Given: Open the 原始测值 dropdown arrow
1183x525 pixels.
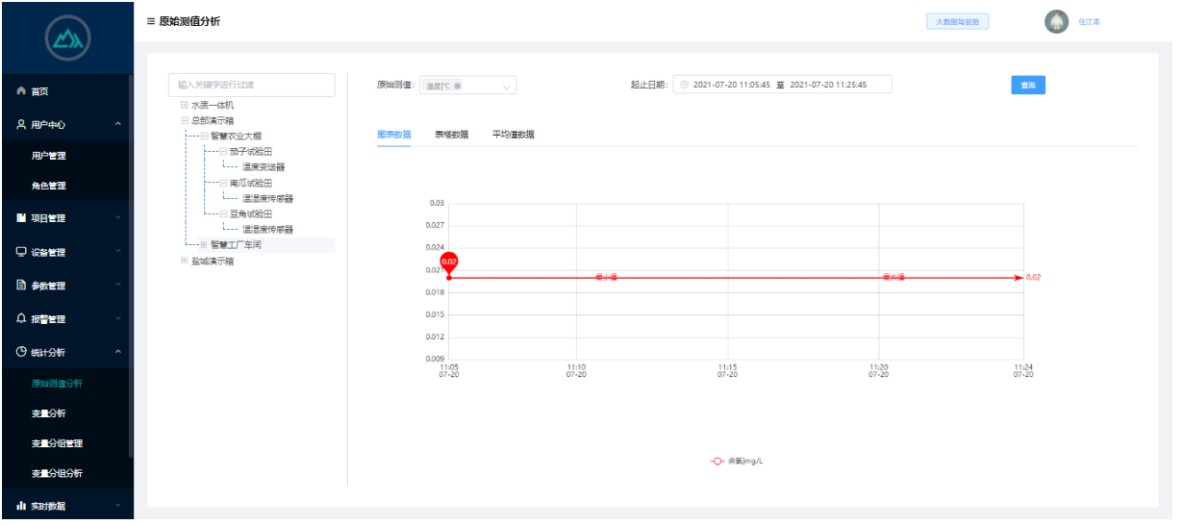Looking at the screenshot, I should [x=506, y=87].
